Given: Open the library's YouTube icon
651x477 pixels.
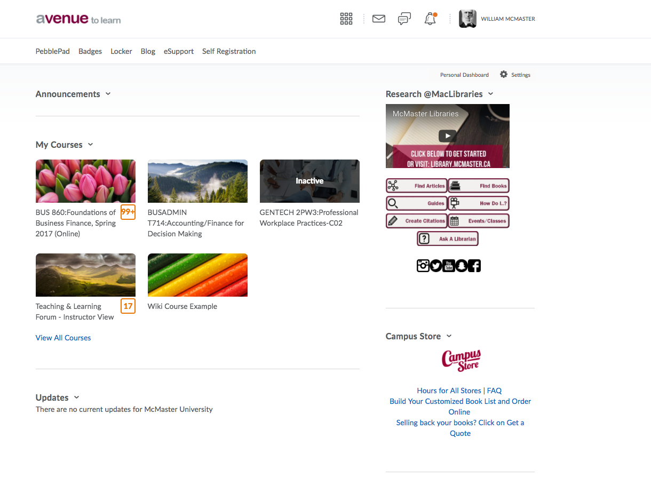Looking at the screenshot, I should [x=449, y=265].
